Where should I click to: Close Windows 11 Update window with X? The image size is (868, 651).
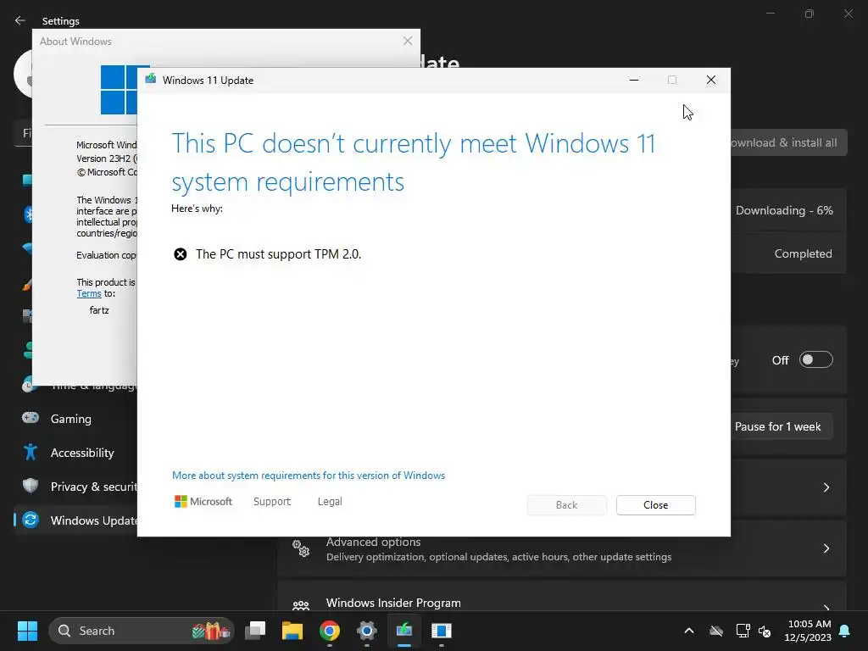click(x=711, y=81)
